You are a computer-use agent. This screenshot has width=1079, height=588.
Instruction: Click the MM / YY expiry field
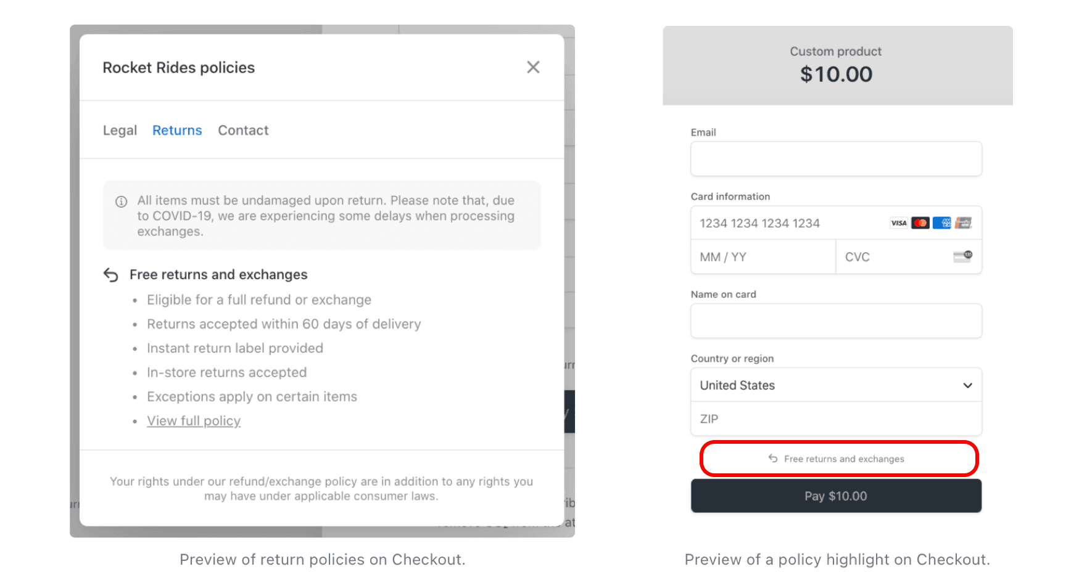[x=763, y=256]
